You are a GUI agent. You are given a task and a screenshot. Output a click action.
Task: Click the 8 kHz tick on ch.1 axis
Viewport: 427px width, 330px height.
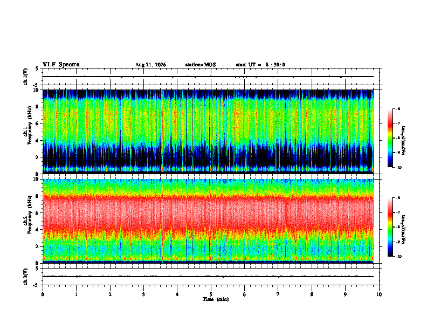[38, 107]
